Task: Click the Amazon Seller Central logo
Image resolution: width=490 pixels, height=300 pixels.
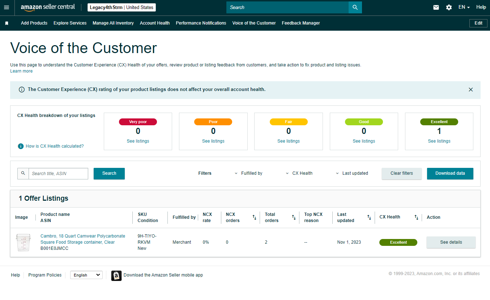Action: [x=48, y=7]
